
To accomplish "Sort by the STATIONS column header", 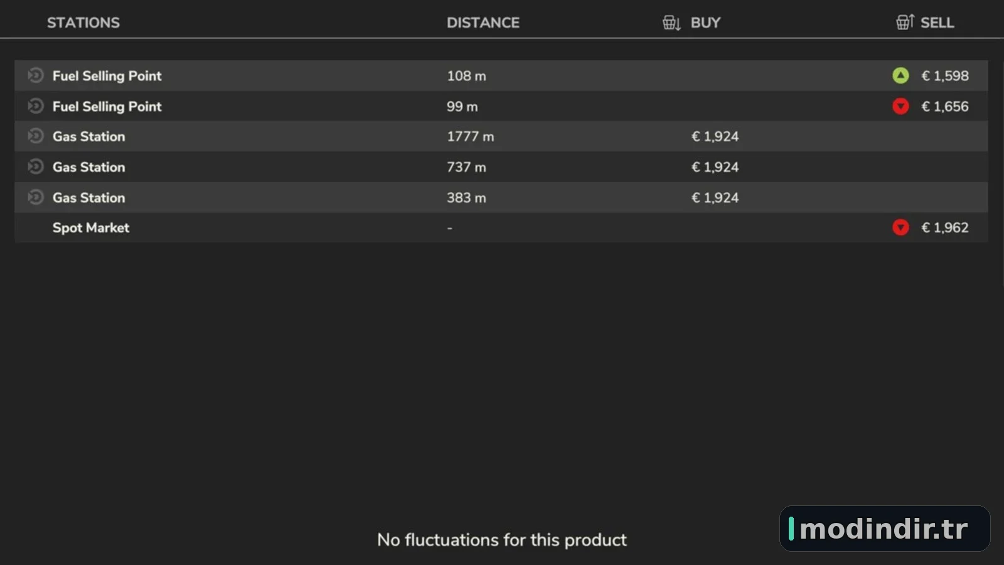I will [x=83, y=23].
